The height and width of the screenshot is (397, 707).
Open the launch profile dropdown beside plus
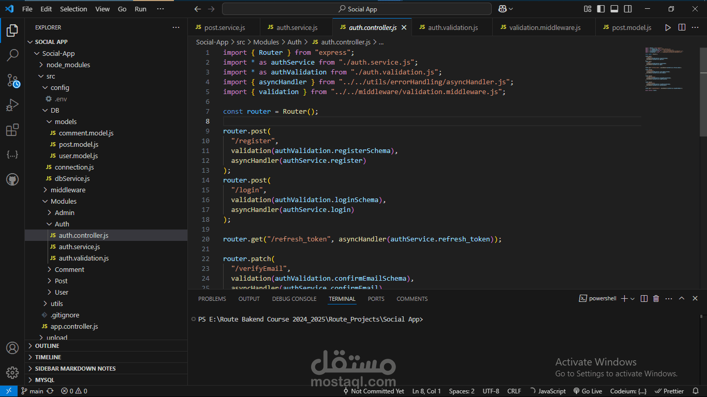point(632,299)
